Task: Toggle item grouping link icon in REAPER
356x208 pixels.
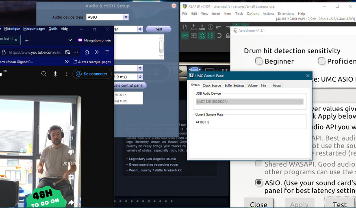Action: pos(185,36)
